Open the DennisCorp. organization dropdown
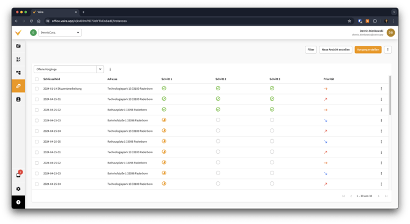This screenshot has height=224, width=410. 60,32
